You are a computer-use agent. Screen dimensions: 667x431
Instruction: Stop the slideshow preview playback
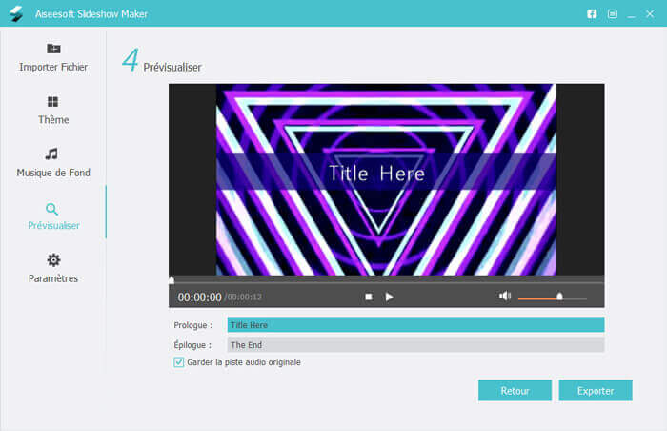pos(369,297)
